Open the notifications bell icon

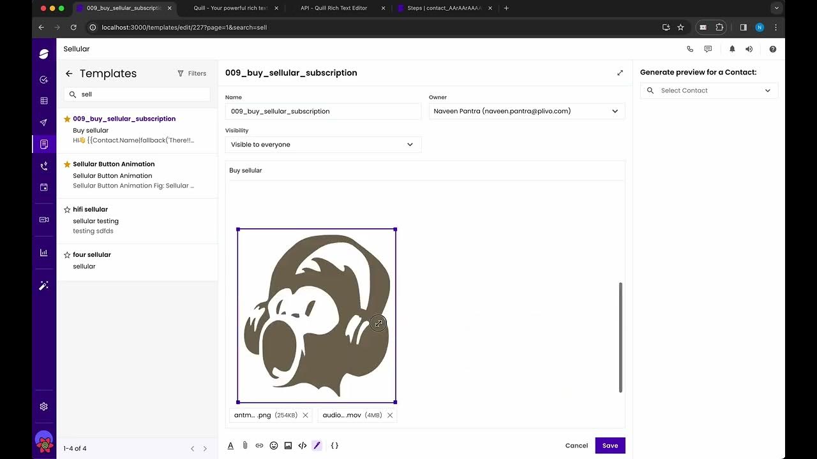coord(732,49)
